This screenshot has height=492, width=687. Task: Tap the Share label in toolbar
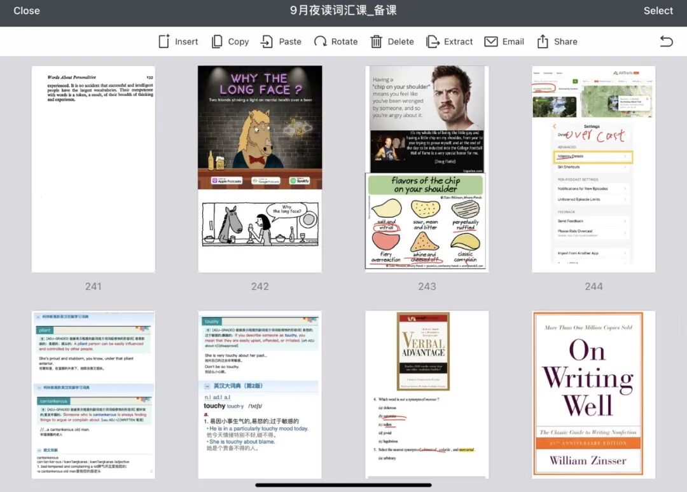566,41
